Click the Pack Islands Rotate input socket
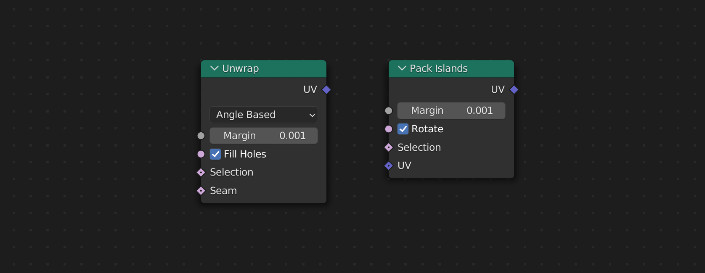Viewport: 705px width, 273px height. [389, 129]
